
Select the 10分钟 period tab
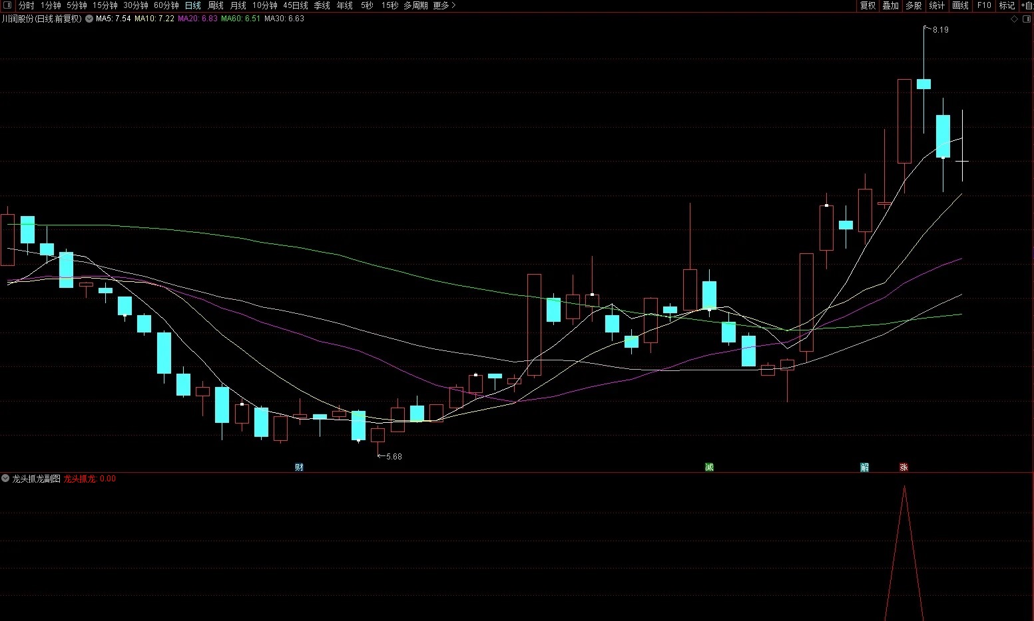(265, 5)
